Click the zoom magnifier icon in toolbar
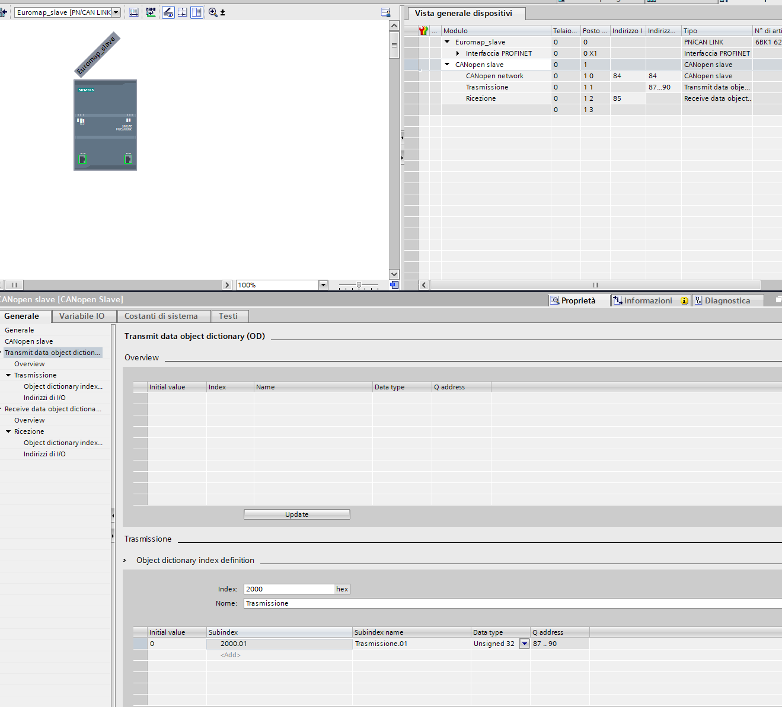This screenshot has height=707, width=782. coord(213,12)
